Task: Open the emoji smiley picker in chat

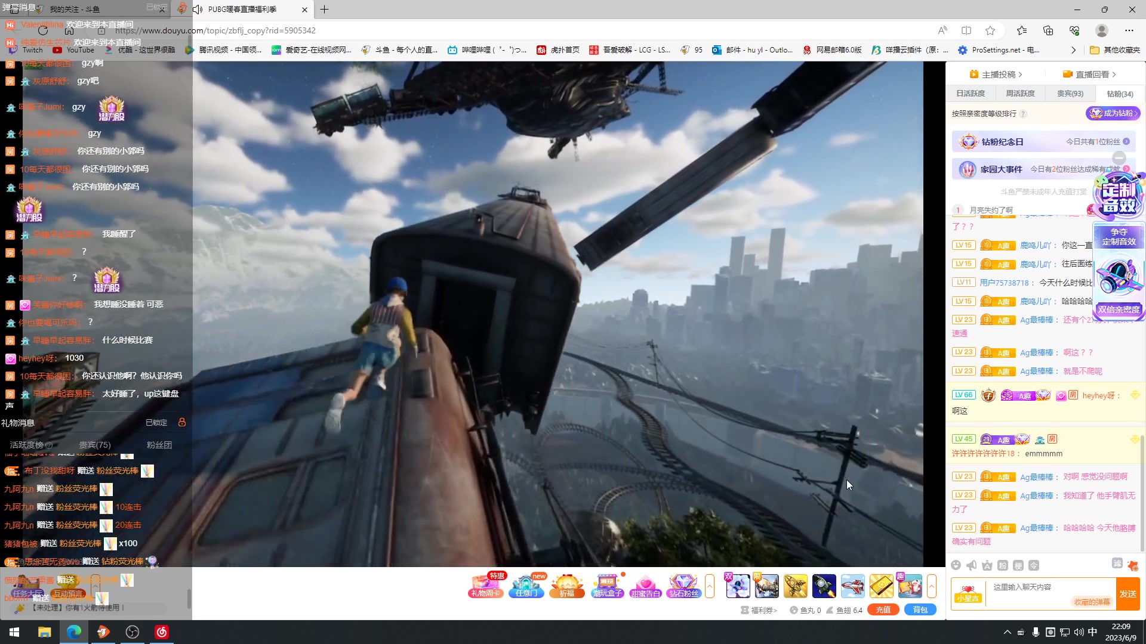Action: (956, 565)
